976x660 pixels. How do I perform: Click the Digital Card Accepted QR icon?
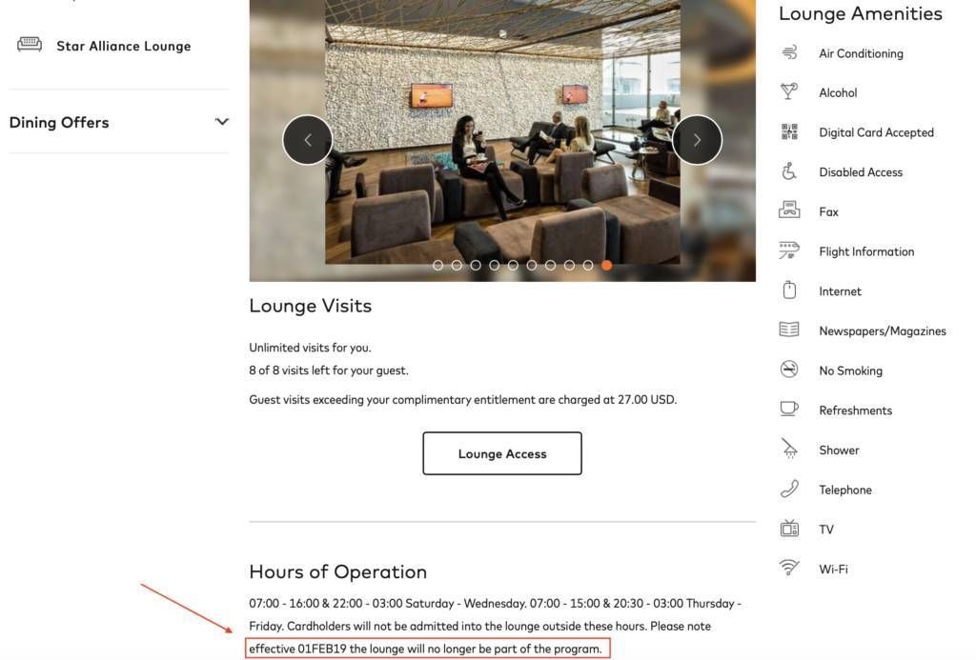click(x=789, y=131)
